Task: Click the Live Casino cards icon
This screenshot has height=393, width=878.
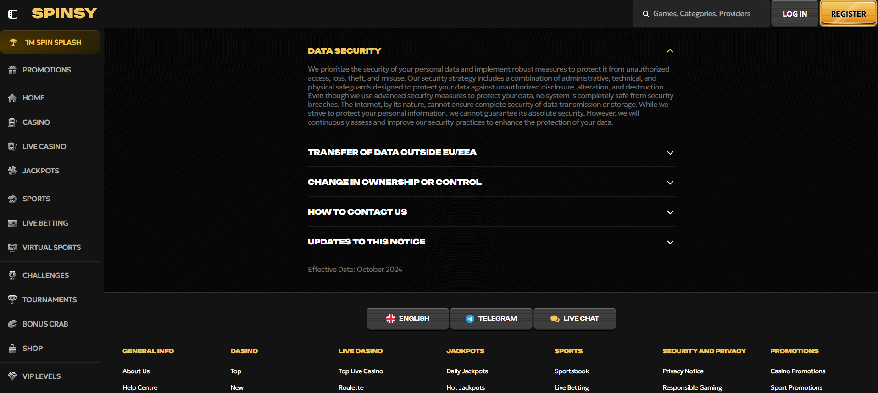Action: click(12, 147)
